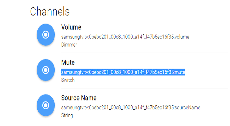This screenshot has width=230, height=126.
Task: Click the sourceName channel UID text
Action: pos(131,107)
